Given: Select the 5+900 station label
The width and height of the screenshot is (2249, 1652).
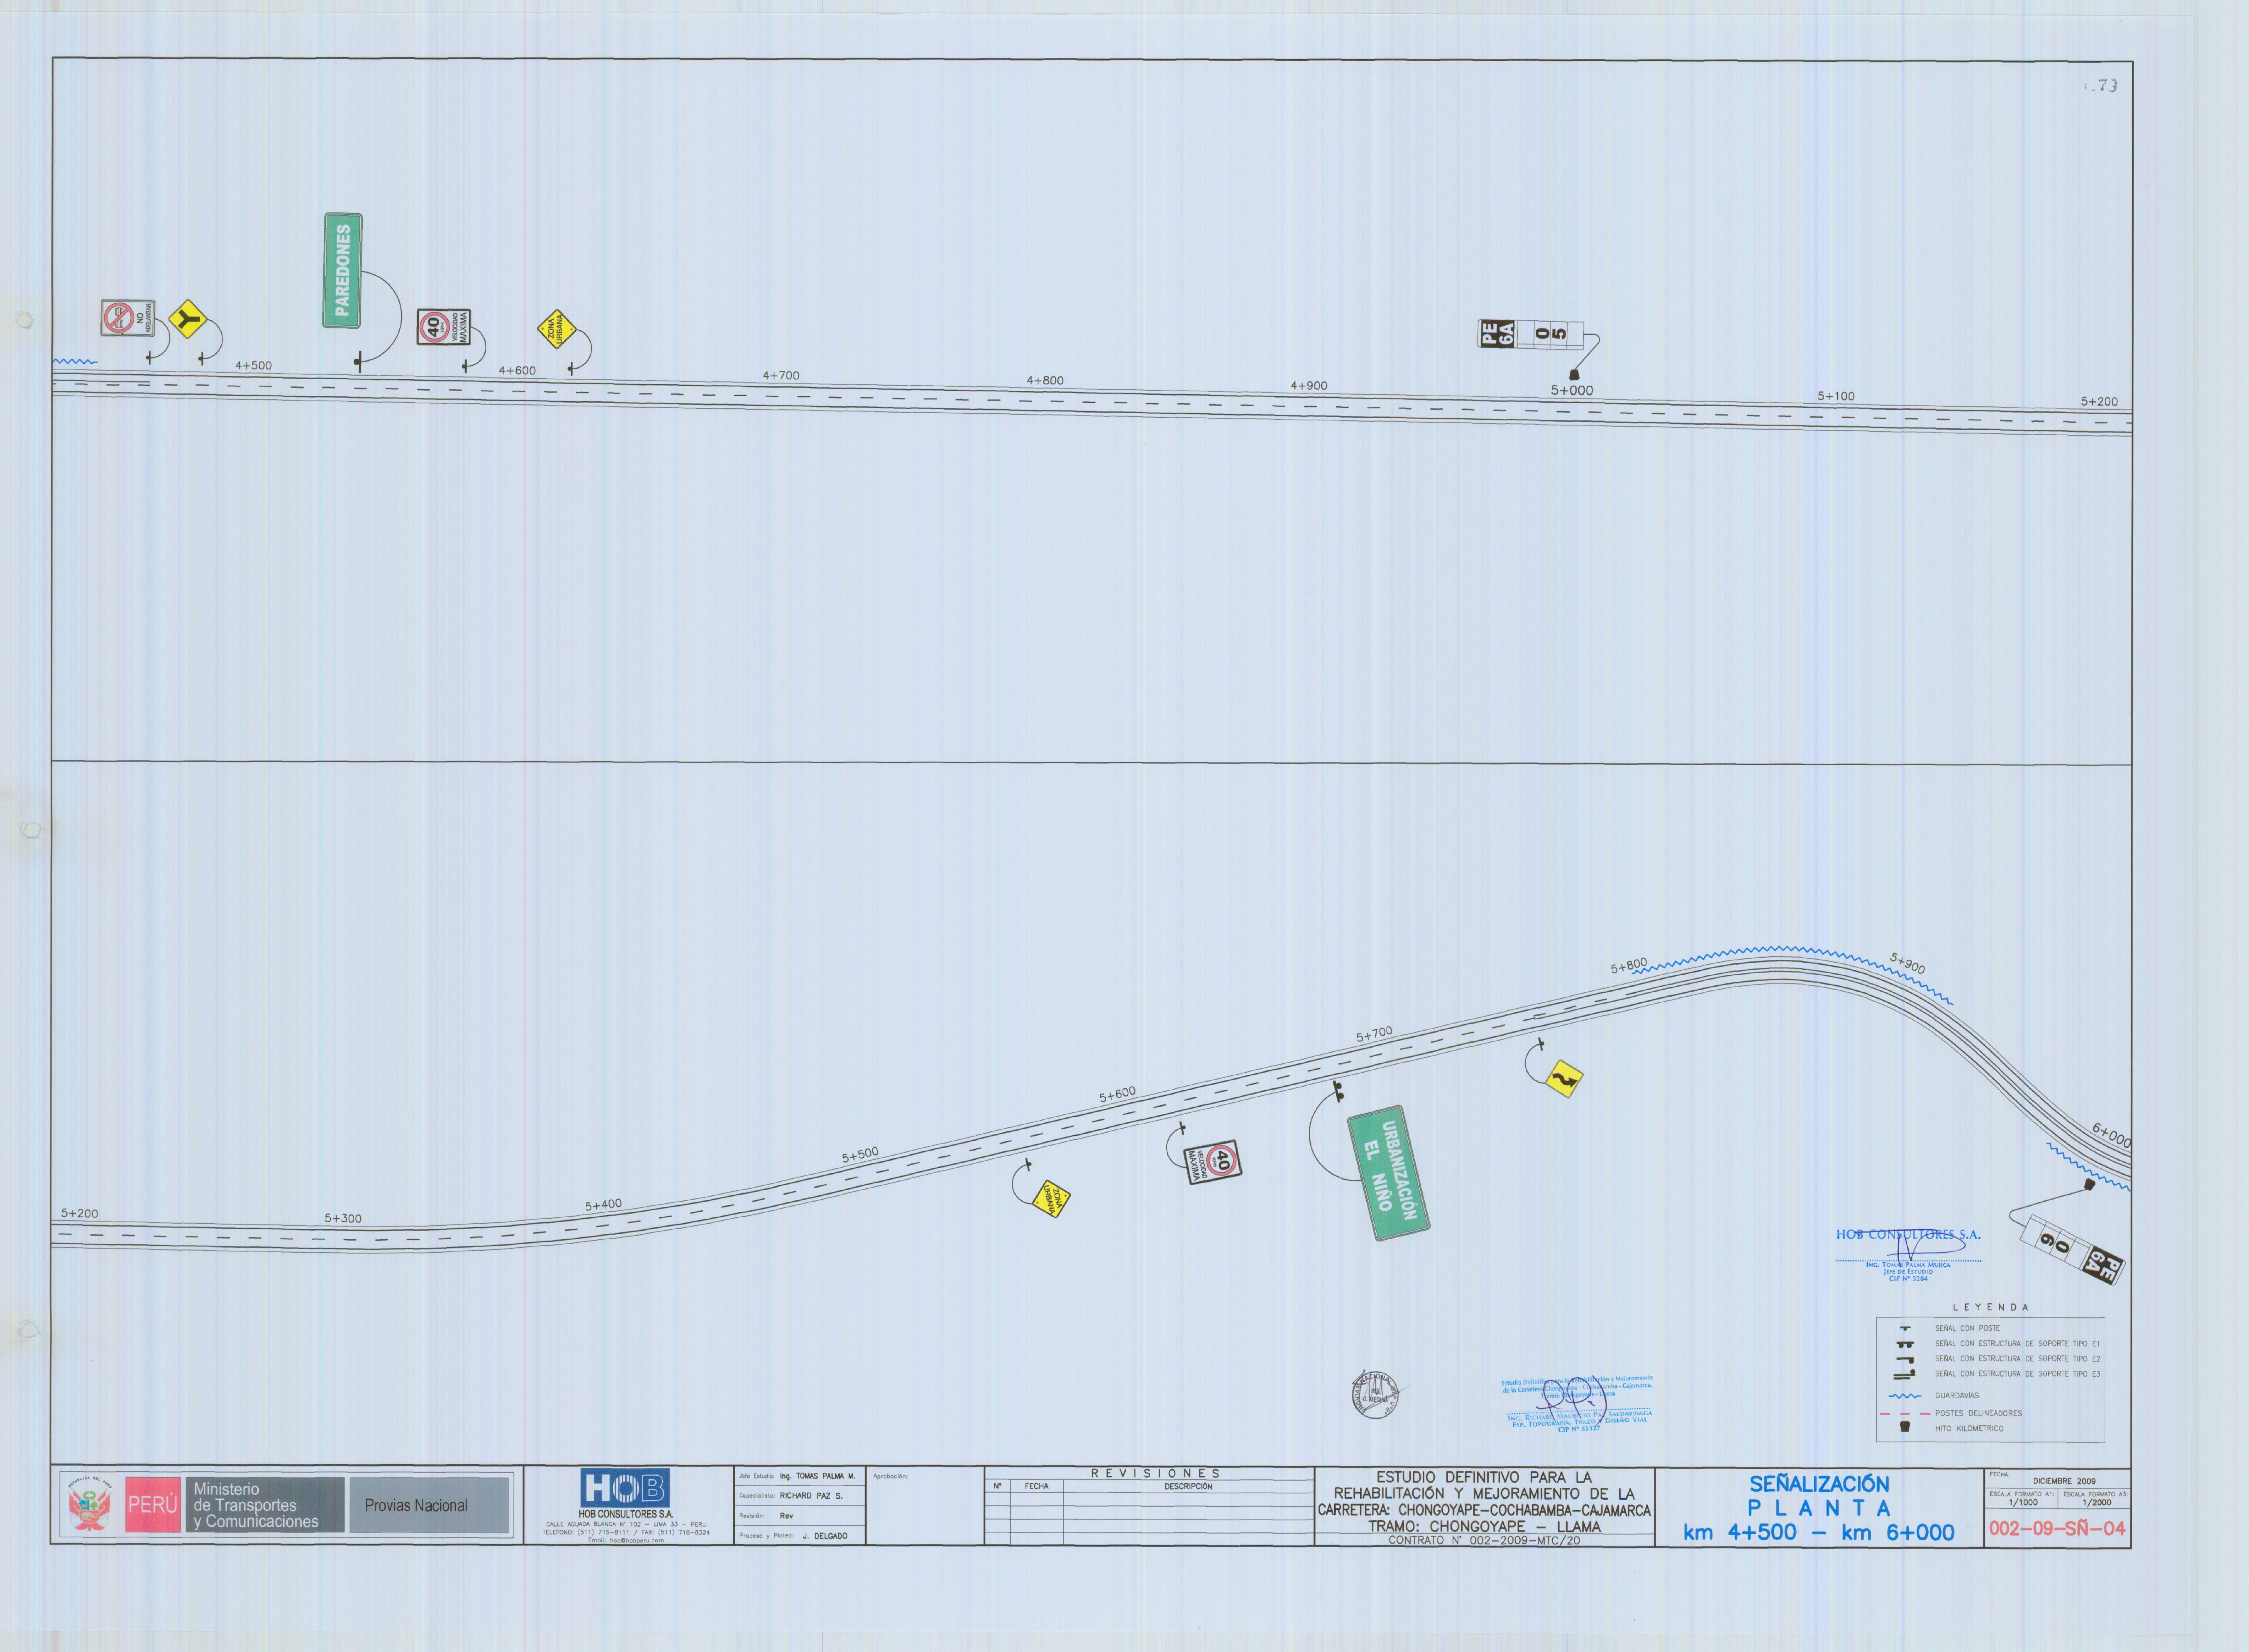Looking at the screenshot, I should 1907,963.
